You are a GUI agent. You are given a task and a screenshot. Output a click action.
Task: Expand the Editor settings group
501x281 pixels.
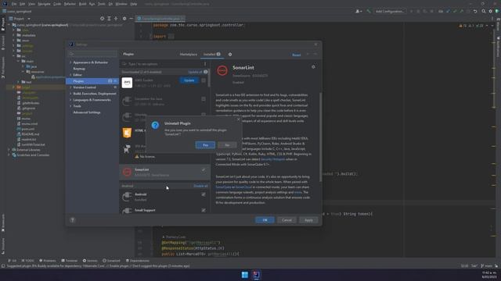[70, 75]
